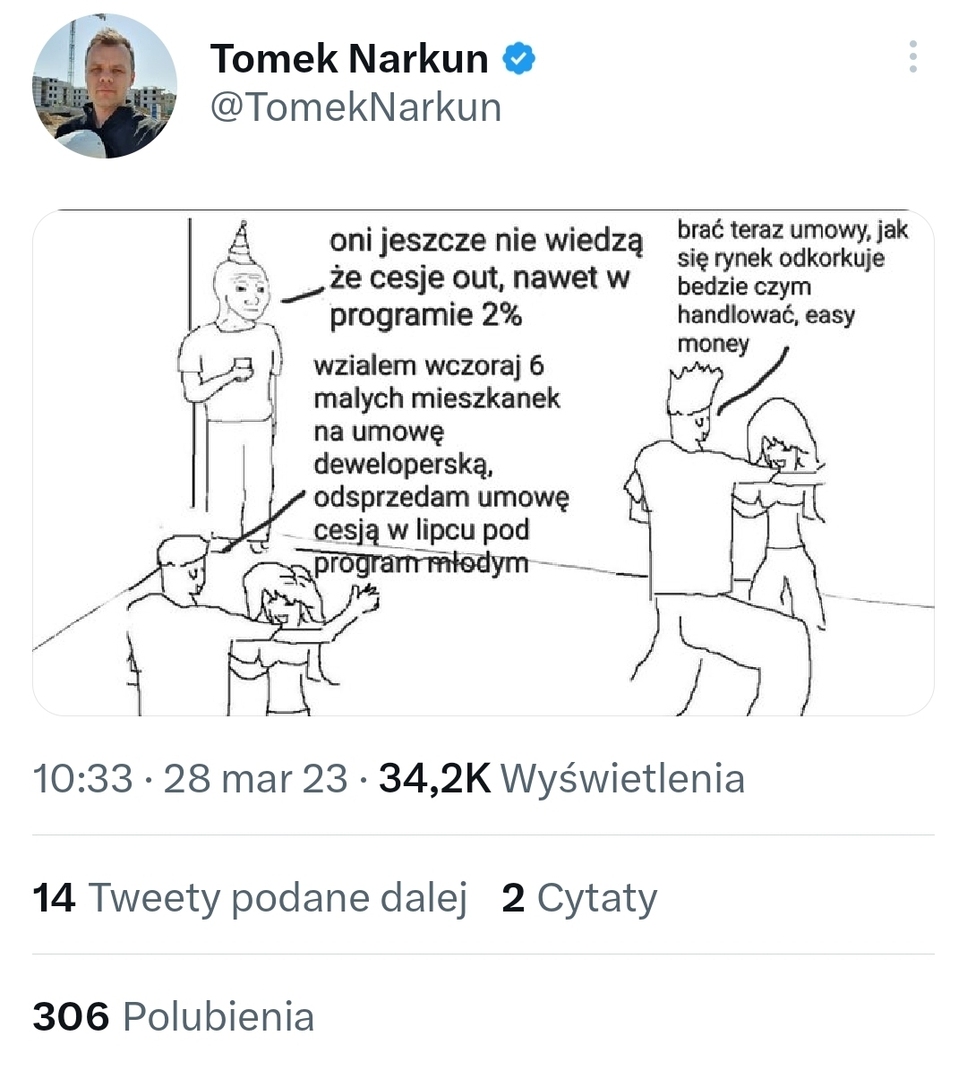
Task: Show the 2 Cytaty quotes list
Action: point(579,897)
